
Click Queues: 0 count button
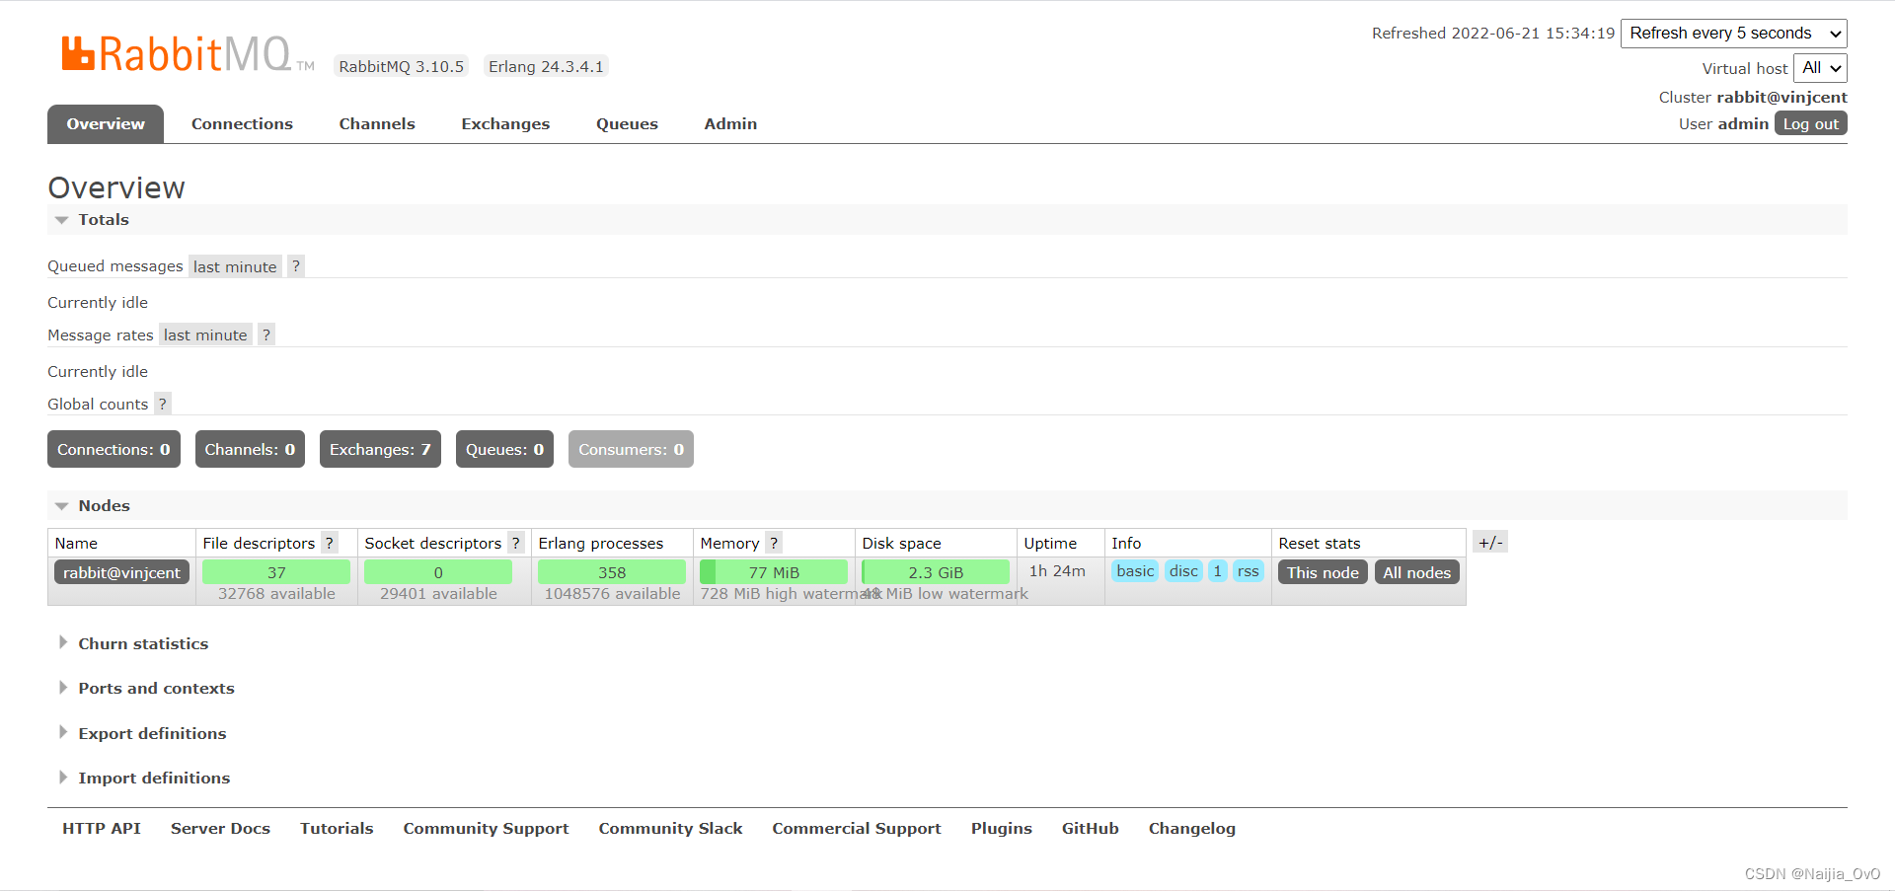click(x=504, y=449)
